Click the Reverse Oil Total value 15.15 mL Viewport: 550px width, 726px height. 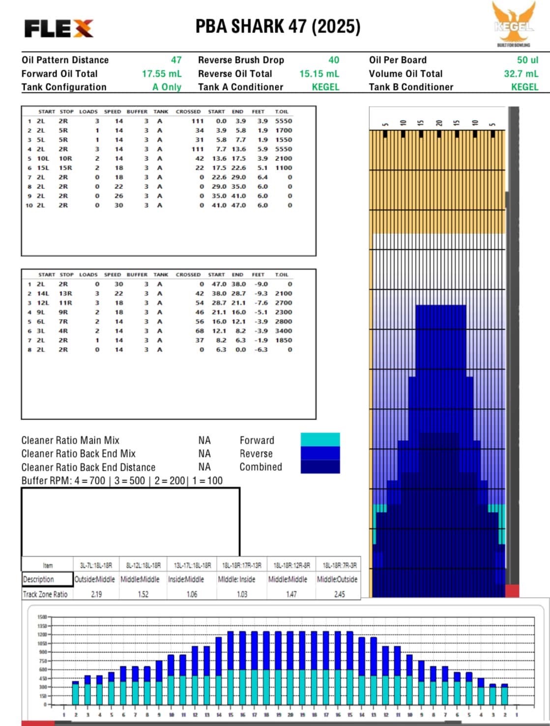pos(319,74)
